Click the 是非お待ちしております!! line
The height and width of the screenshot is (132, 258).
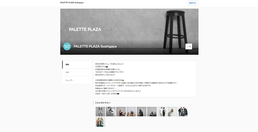[x=105, y=75]
